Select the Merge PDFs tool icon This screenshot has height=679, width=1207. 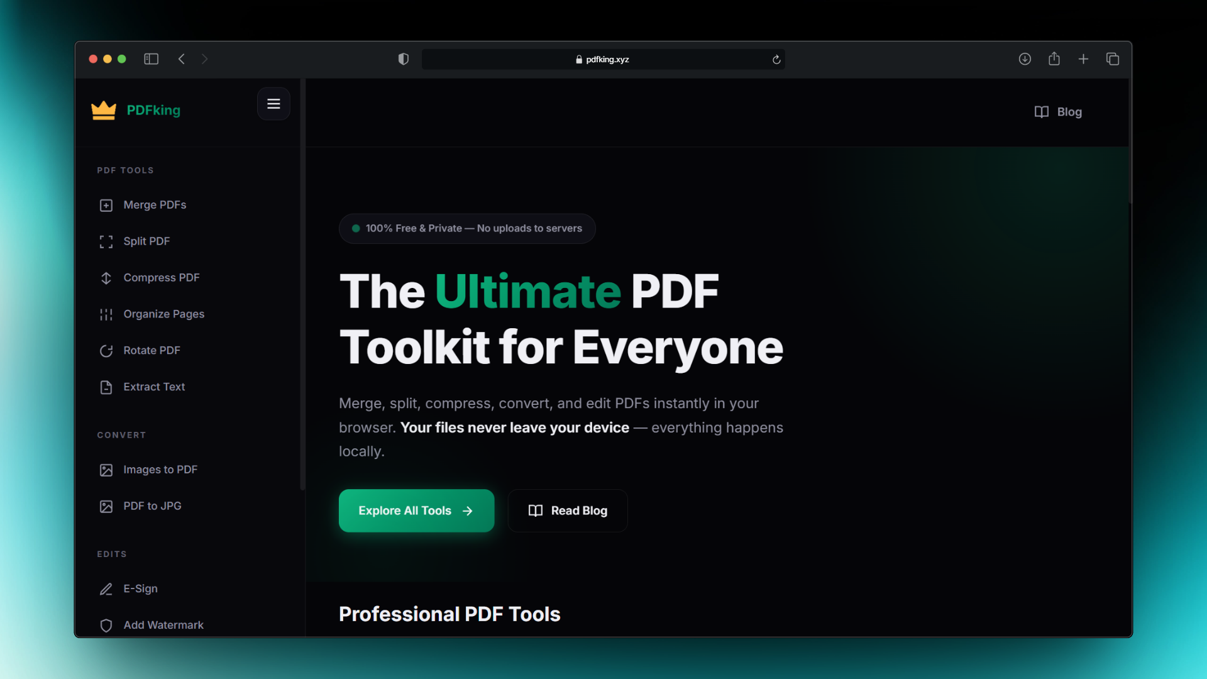(x=106, y=205)
